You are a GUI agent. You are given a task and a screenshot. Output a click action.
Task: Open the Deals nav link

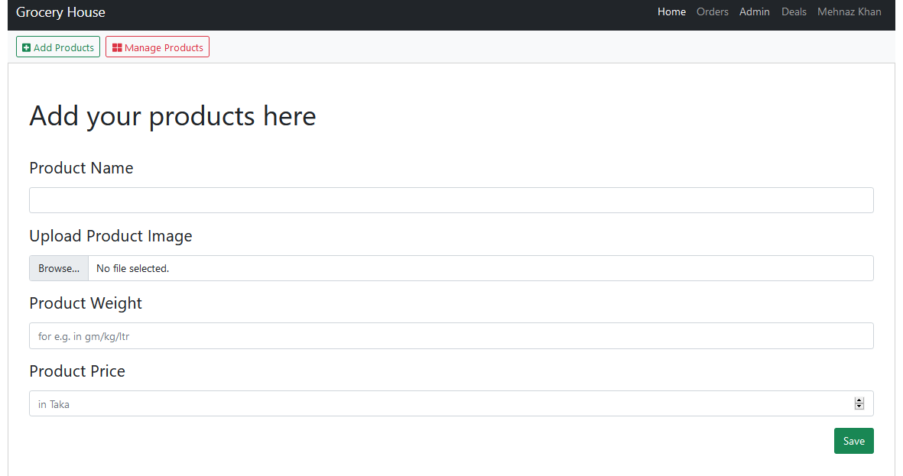coord(794,11)
